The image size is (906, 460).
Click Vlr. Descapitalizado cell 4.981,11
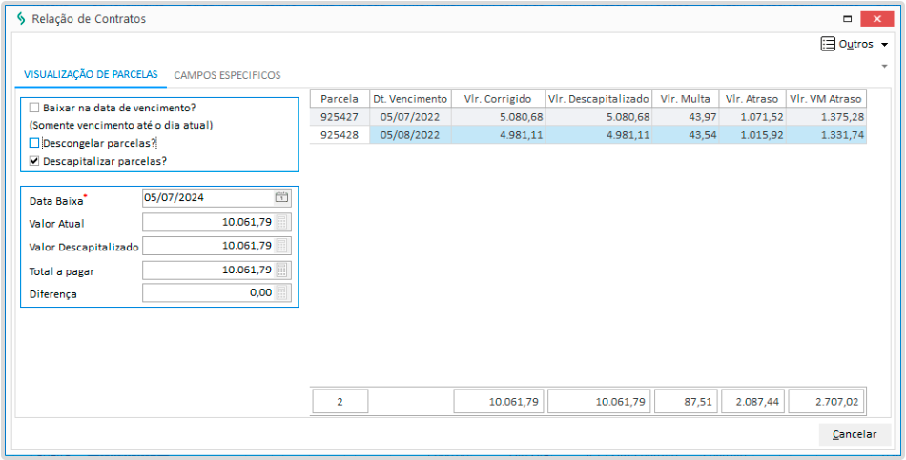point(599,135)
